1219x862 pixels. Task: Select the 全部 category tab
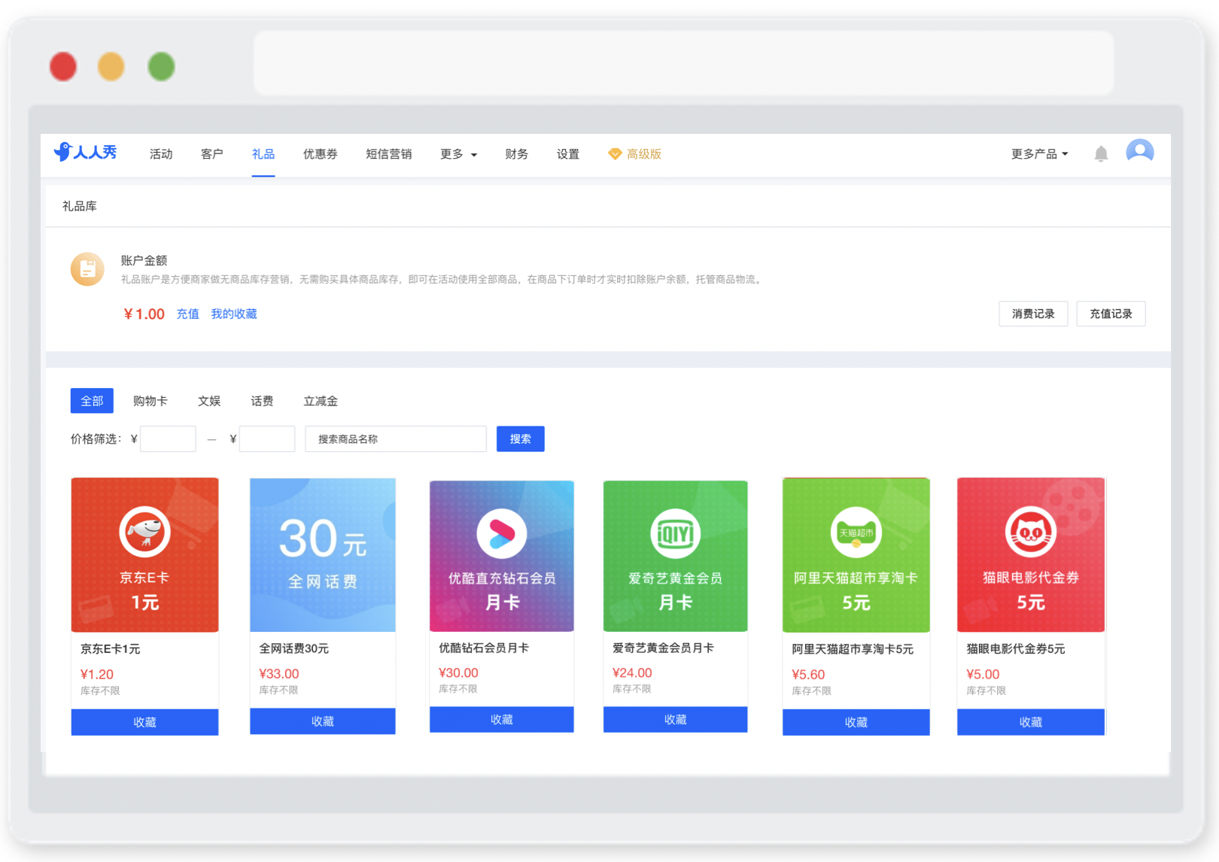click(x=92, y=401)
